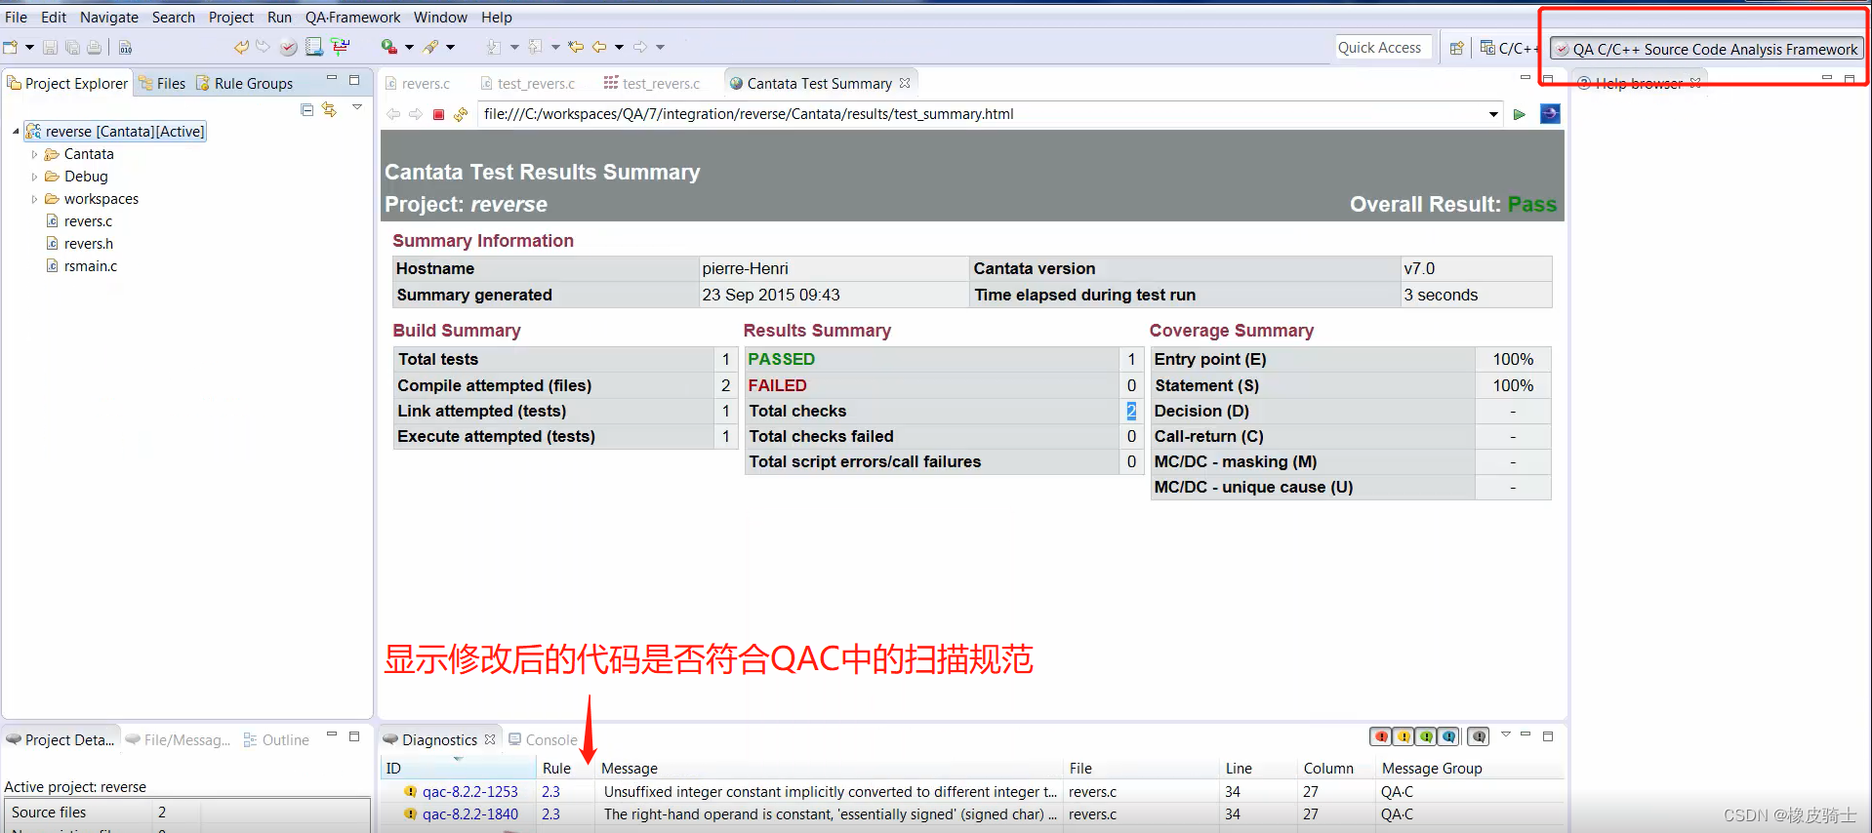Open the external tools dropdown arrow

tap(450, 47)
